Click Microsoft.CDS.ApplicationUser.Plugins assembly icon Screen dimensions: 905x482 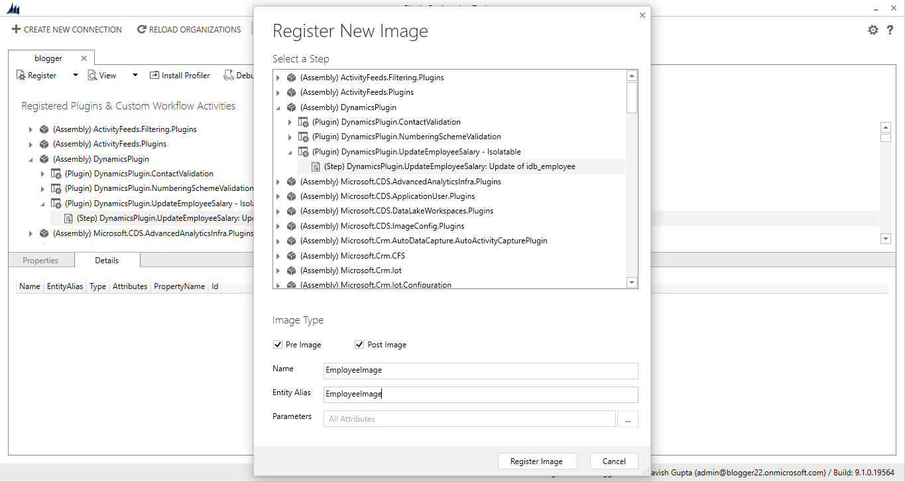pos(291,196)
